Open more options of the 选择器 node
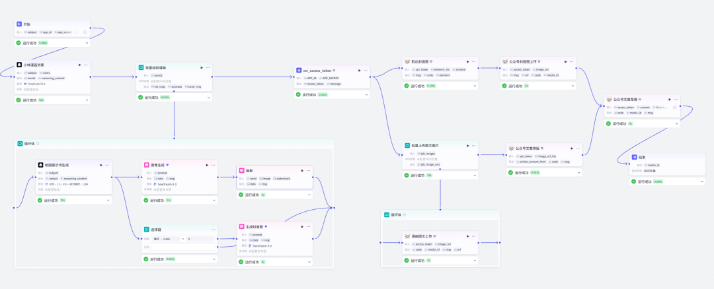The height and width of the screenshot is (289, 714). (x=213, y=230)
